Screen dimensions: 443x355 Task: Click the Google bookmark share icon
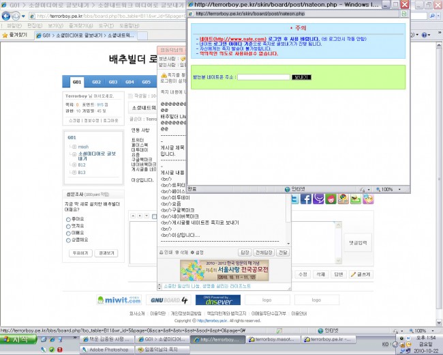(x=343, y=199)
